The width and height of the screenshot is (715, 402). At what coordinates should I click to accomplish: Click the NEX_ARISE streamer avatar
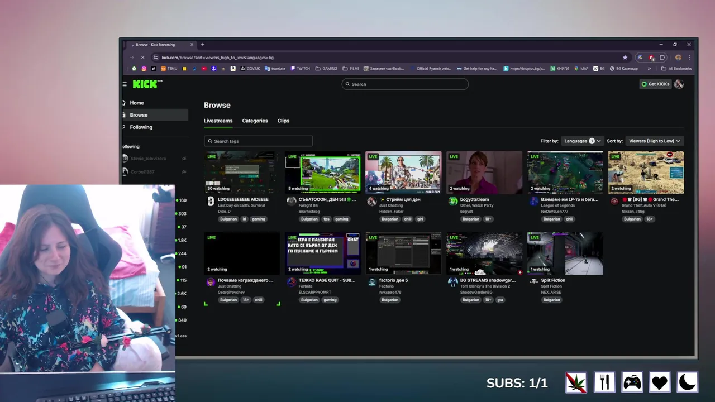coord(534,282)
